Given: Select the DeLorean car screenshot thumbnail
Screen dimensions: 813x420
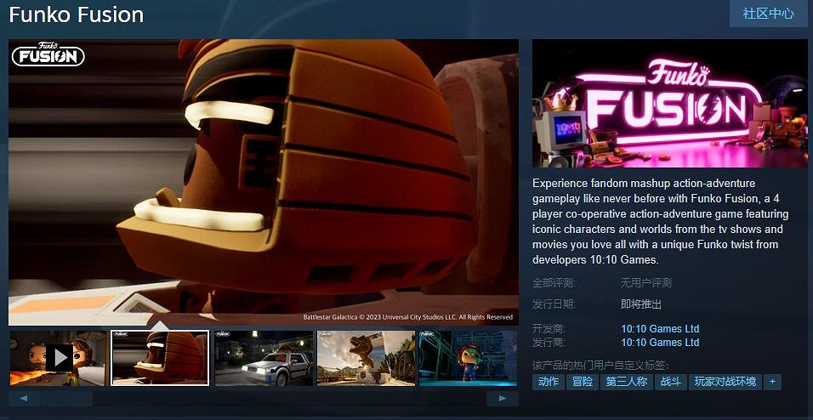Looking at the screenshot, I should (x=264, y=358).
